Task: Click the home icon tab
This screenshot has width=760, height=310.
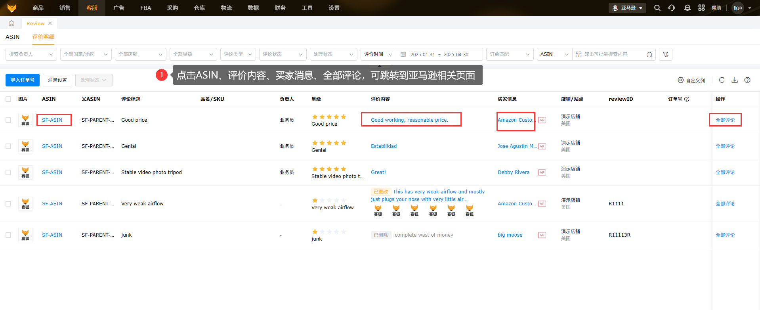Action: tap(11, 23)
